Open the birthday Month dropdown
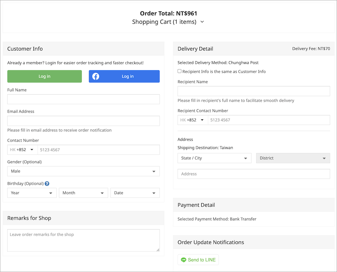 83,193
